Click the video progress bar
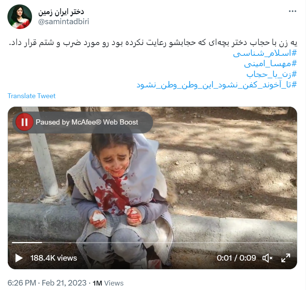The height and width of the screenshot is (290, 306). (x=152, y=242)
